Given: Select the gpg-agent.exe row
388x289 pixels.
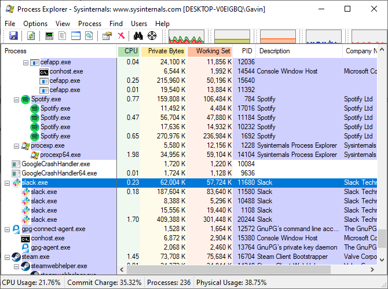Looking at the screenshot, I should [189, 247].
